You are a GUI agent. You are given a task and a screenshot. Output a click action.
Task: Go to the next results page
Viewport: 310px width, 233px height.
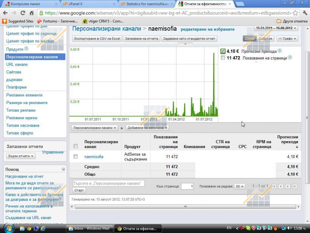[x=288, y=186]
